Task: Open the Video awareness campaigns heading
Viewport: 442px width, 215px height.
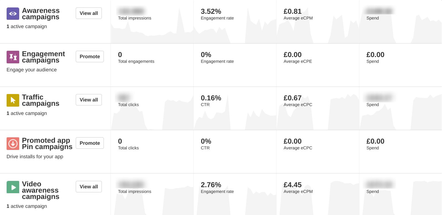Action: pos(41,190)
